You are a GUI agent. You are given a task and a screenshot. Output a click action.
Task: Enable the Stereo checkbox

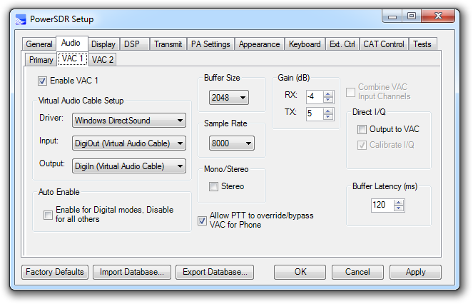[213, 186]
